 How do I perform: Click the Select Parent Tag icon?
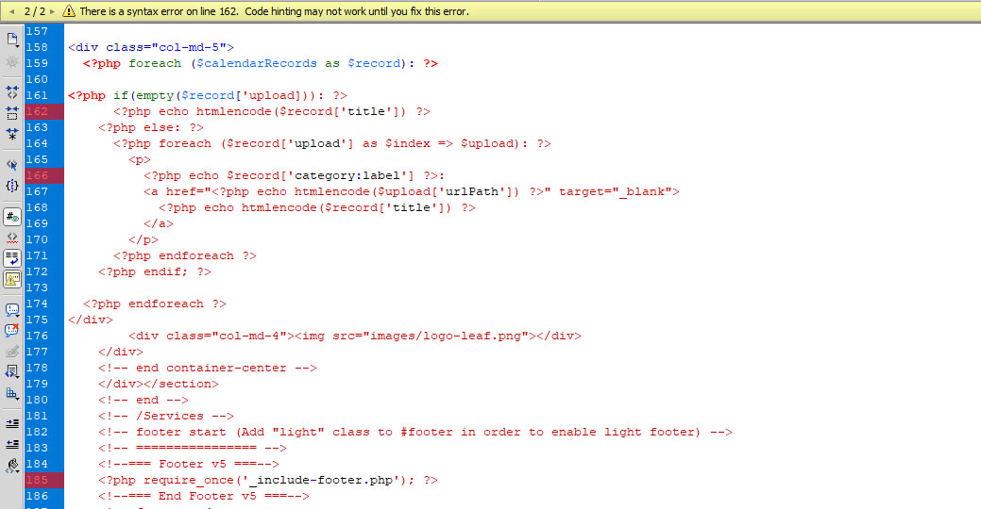coord(12,164)
